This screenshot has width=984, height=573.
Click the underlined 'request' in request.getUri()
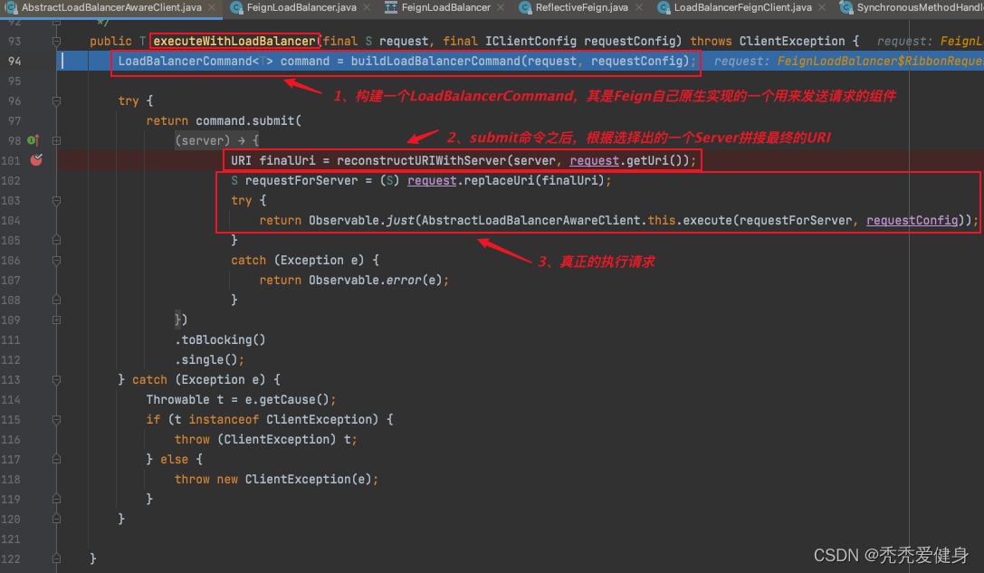pyautogui.click(x=594, y=160)
